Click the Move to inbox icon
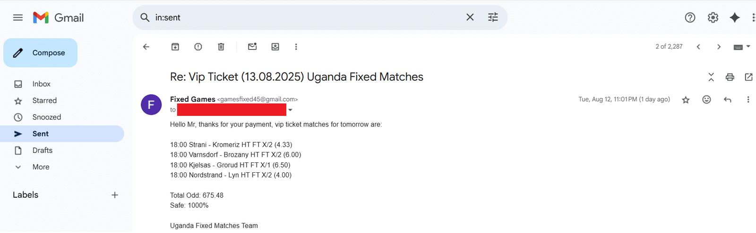The height and width of the screenshot is (233, 756). (x=275, y=47)
